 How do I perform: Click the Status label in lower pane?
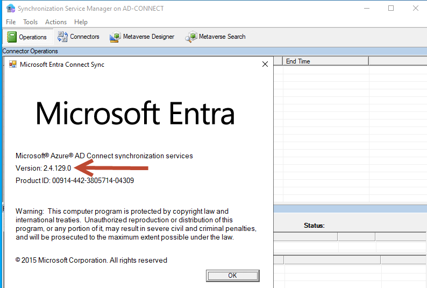[x=314, y=226]
